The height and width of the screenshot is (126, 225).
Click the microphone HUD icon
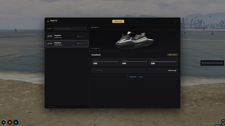click(x=4, y=122)
